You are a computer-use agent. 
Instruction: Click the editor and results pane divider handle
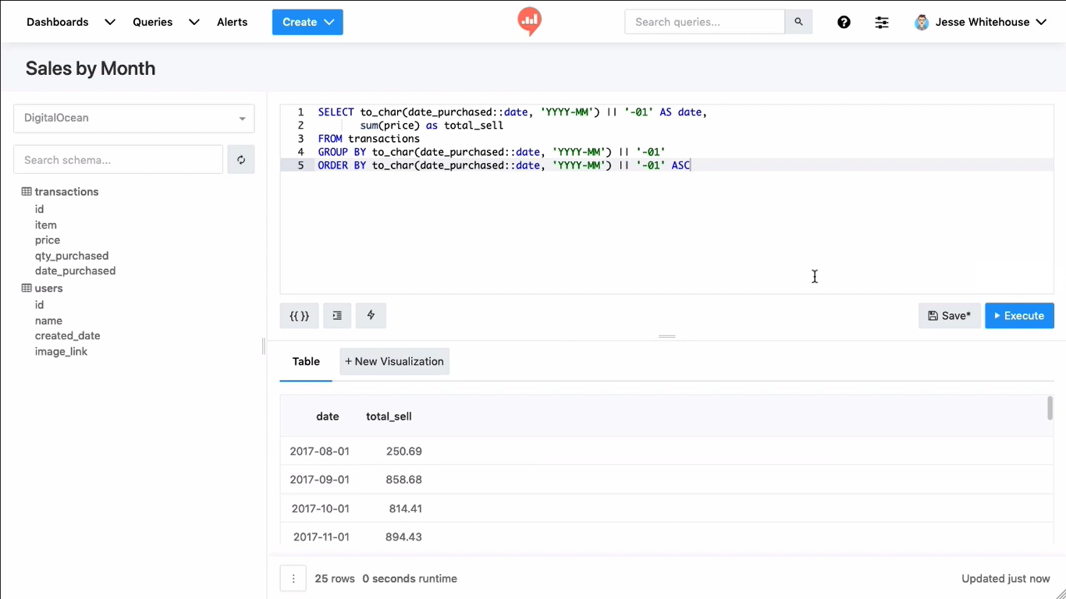[667, 337]
